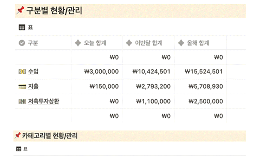Switch to the 표 view tab in first database

point(26,27)
